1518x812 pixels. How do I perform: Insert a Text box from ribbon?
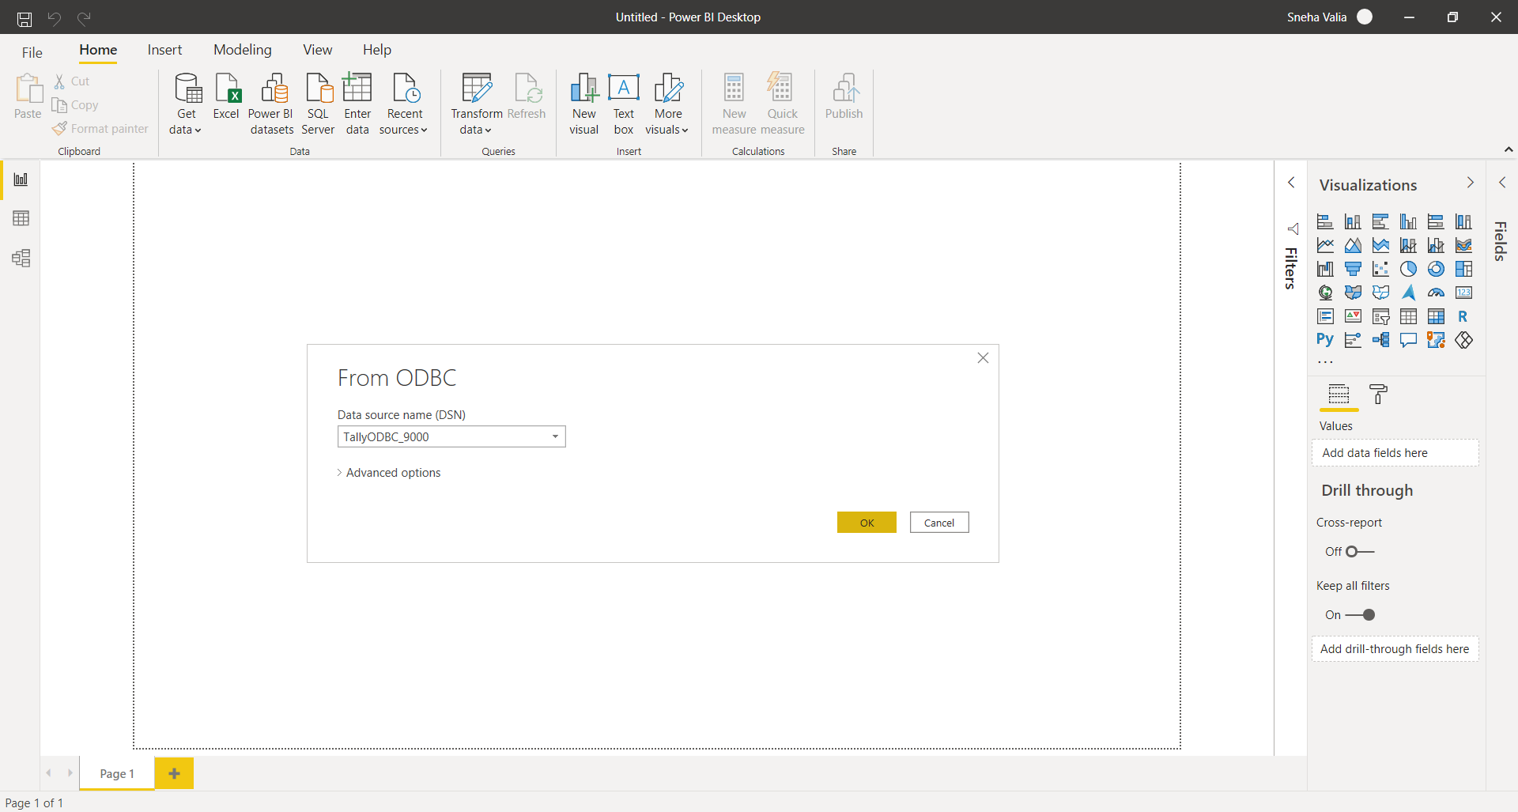coord(624,104)
